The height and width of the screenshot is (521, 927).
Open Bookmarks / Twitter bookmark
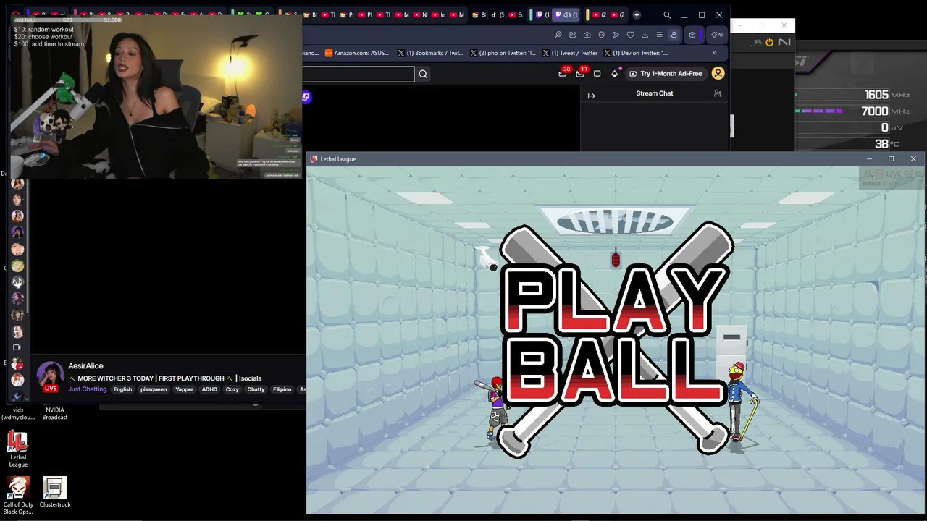pos(431,53)
